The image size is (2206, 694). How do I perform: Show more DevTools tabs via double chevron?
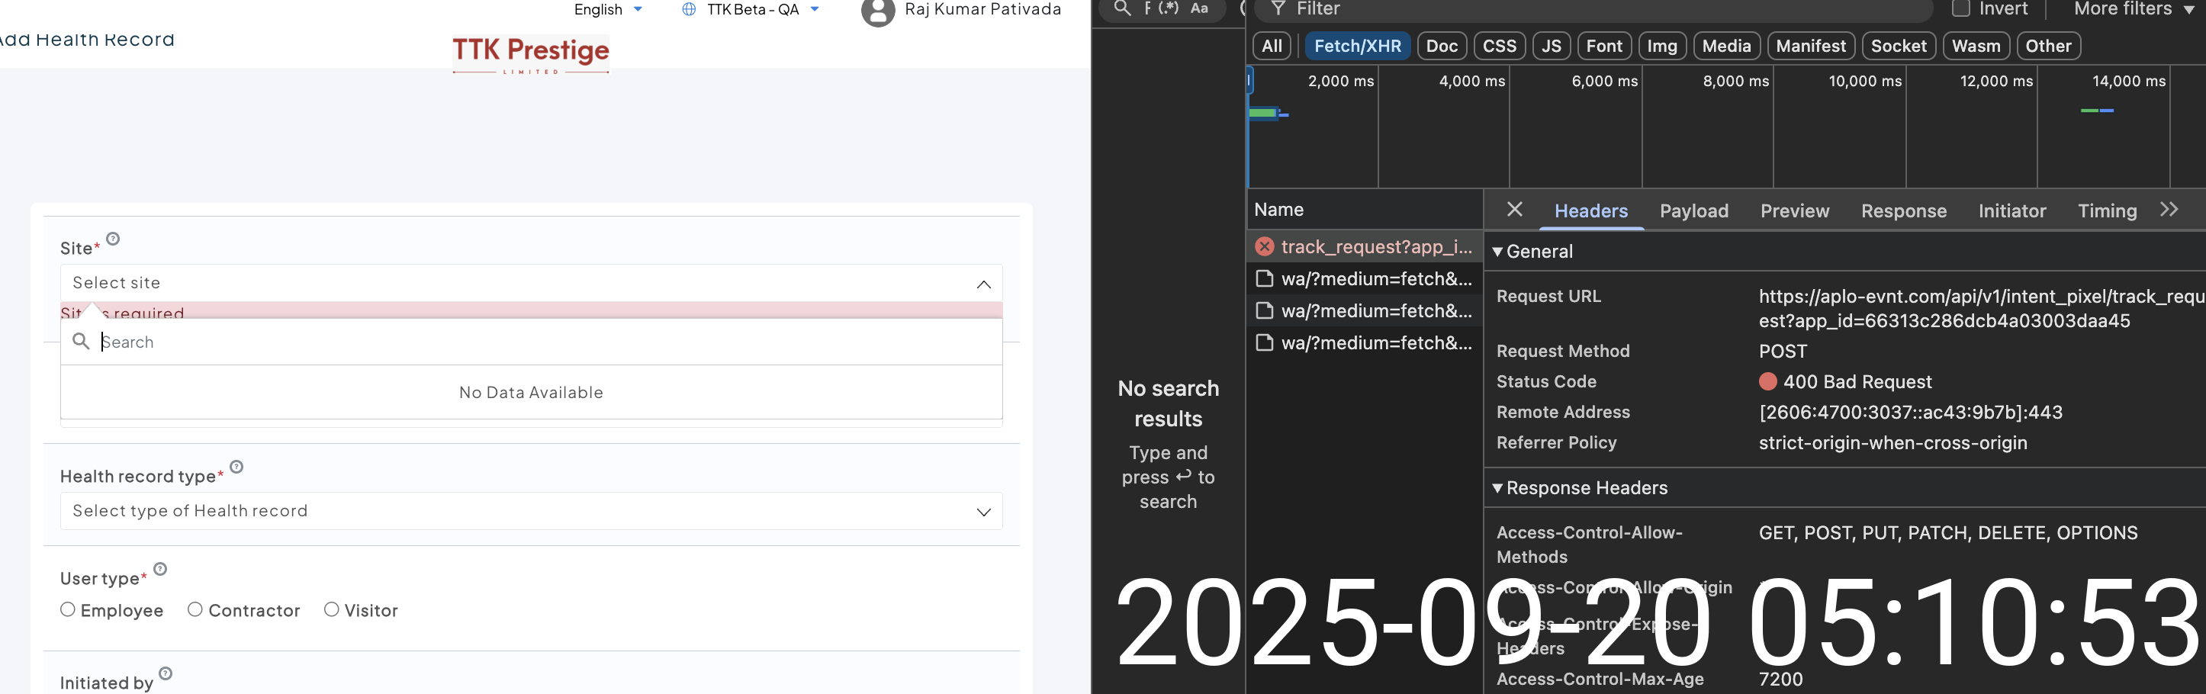(x=2169, y=210)
